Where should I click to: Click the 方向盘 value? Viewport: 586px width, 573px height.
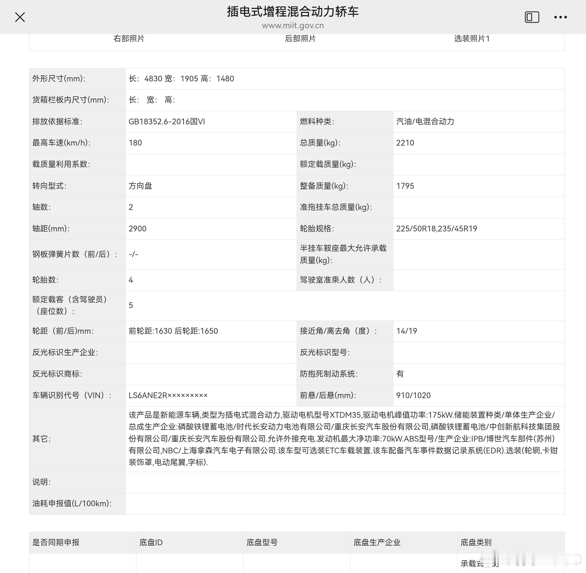pos(140,186)
